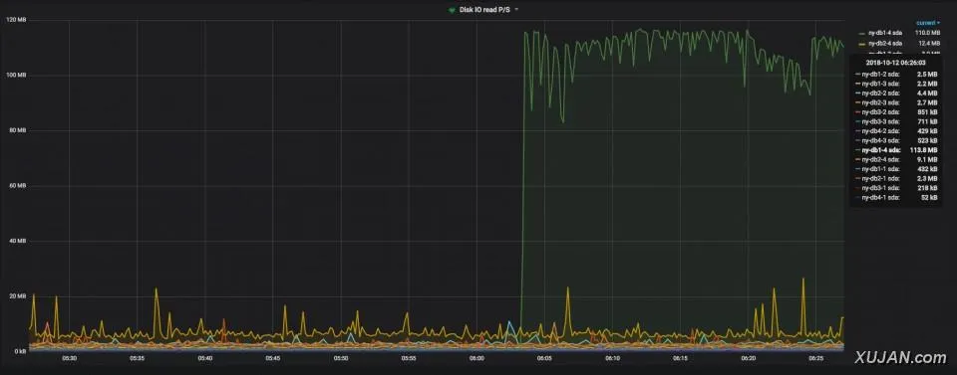Toggle the ny-db1-4 sda legend series
Image resolution: width=957 pixels, height=375 pixels.
point(885,32)
